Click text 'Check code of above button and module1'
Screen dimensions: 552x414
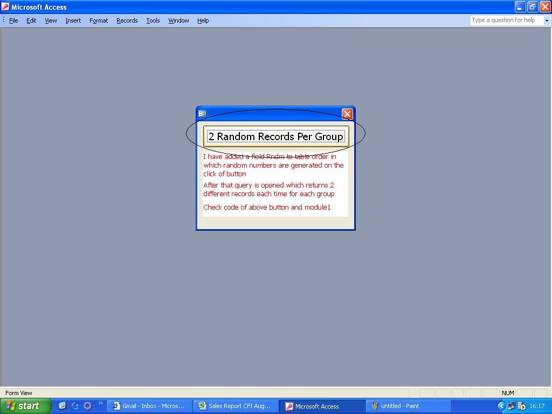(x=267, y=208)
